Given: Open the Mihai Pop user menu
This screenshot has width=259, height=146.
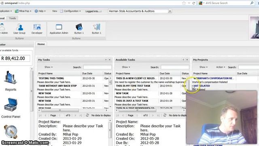Looking at the screenshot, I should coord(23,11).
